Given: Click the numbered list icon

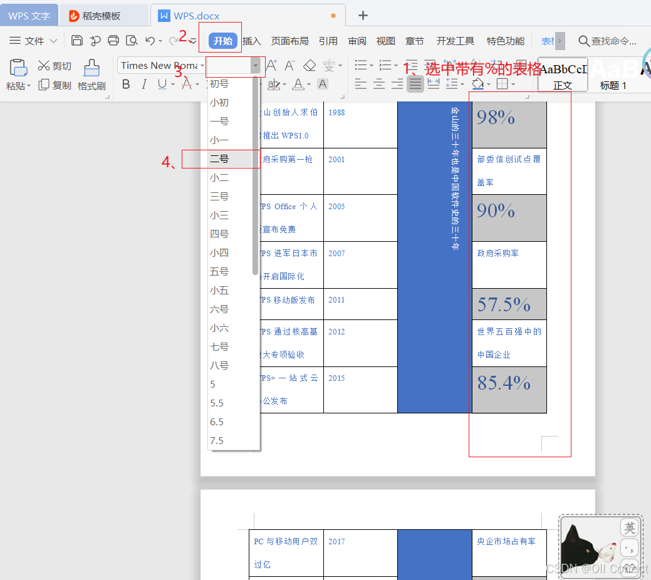Looking at the screenshot, I should pos(385,65).
